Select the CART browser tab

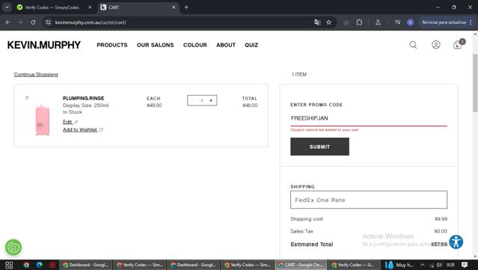pyautogui.click(x=138, y=7)
